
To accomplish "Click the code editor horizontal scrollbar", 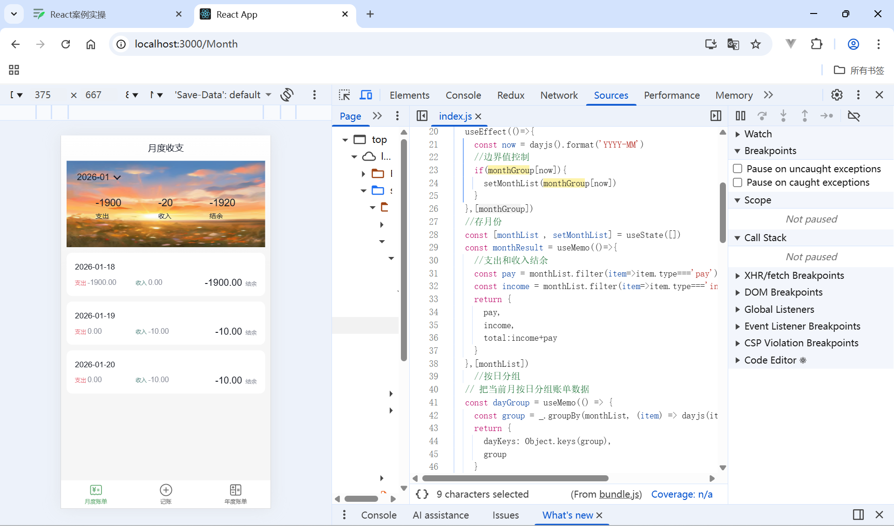I will click(x=515, y=479).
